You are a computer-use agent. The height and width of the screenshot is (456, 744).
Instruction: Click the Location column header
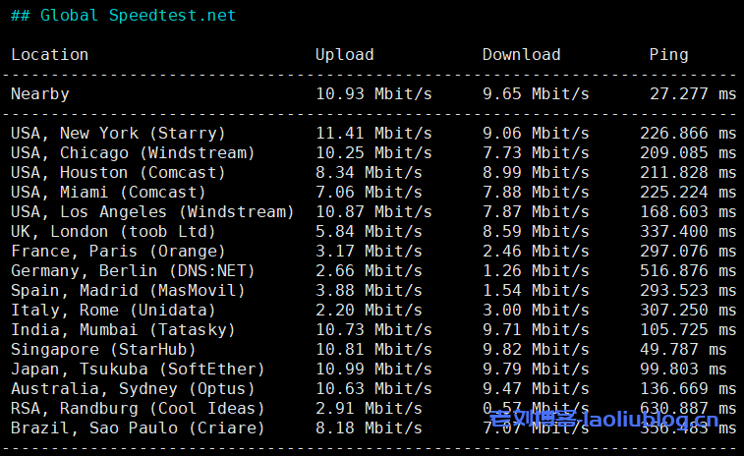point(49,54)
